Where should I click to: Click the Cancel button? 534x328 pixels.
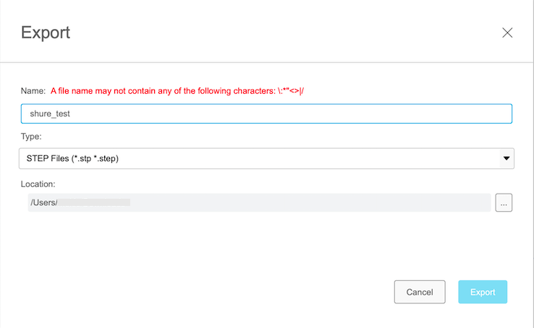419,292
